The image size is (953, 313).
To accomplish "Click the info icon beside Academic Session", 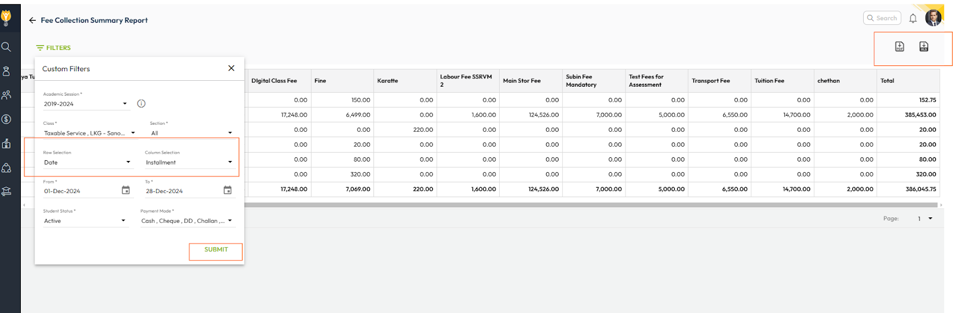I will click(x=141, y=103).
